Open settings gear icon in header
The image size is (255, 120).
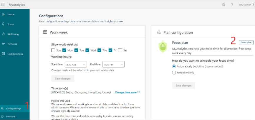coord(223,4)
